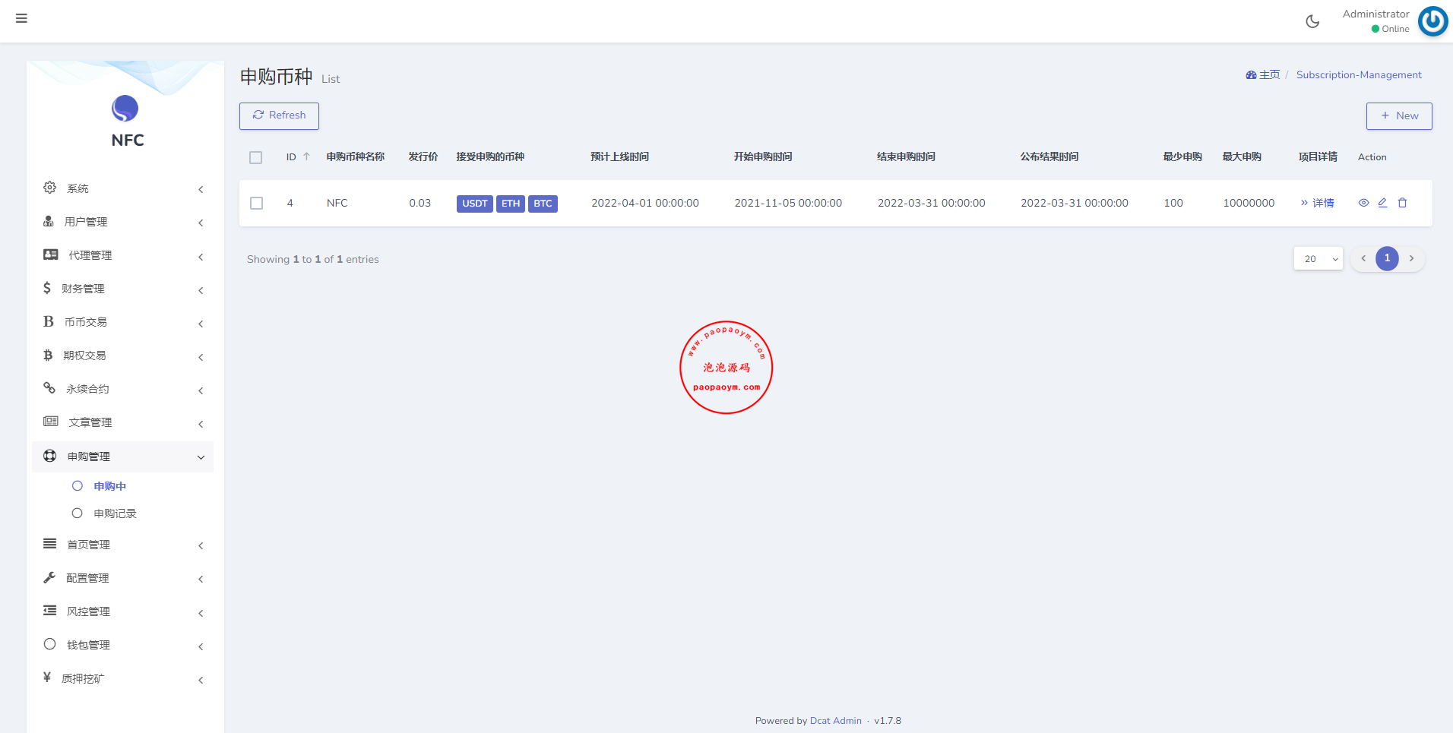
Task: Click the eye view icon for NFC row
Action: pyautogui.click(x=1363, y=203)
